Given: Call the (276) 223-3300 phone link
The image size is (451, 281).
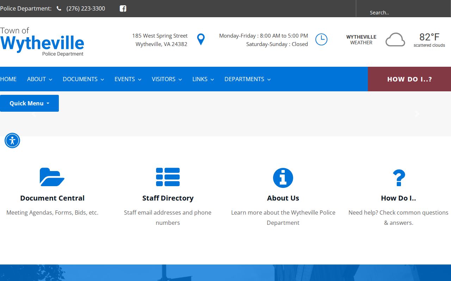Looking at the screenshot, I should [86, 8].
